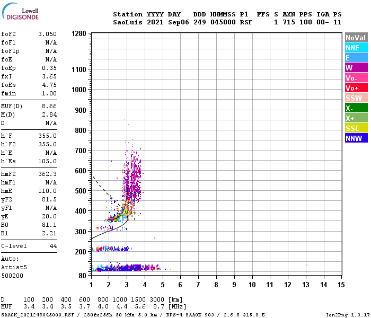Click the foEp value 0.35
This screenshot has height=318, width=371.
(x=49, y=68)
